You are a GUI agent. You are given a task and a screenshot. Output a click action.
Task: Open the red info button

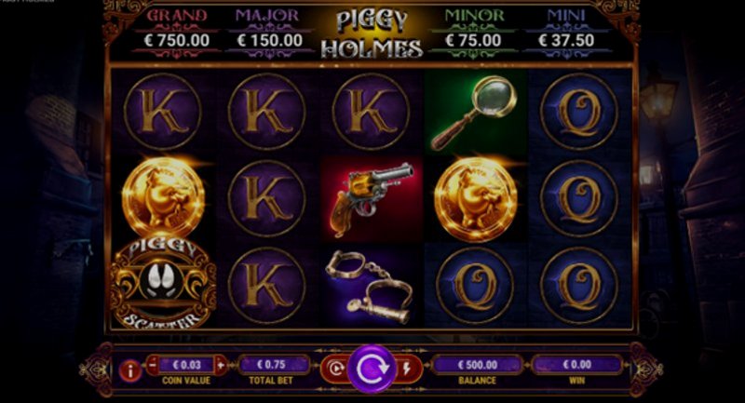pos(130,369)
